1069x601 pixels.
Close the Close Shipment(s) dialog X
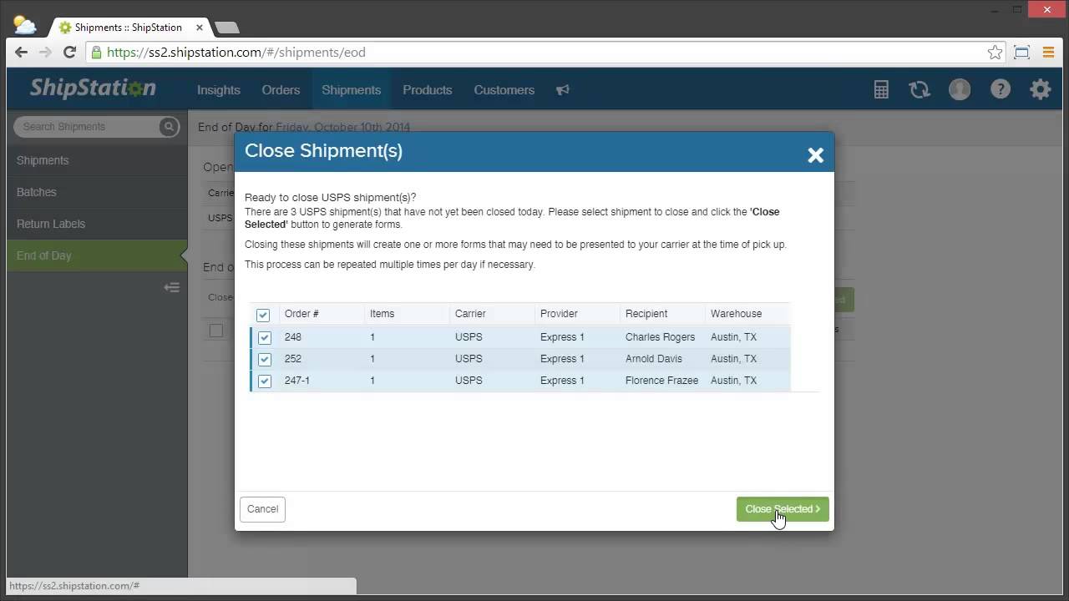click(816, 155)
